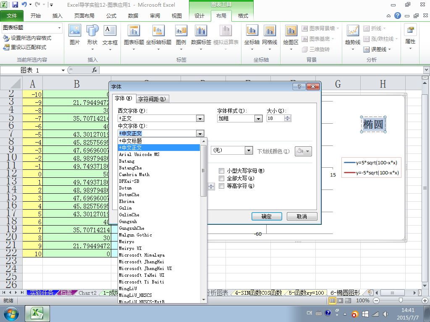Image resolution: width=430 pixels, height=322 pixels.
Task: Switch to sheet 5-函数xy=100
Action: tap(306, 293)
